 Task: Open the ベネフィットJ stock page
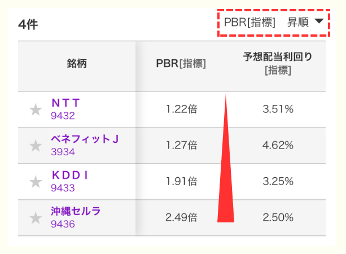click(x=85, y=139)
